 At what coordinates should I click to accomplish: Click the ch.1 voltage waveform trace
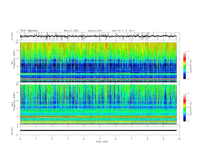coord(98,36)
